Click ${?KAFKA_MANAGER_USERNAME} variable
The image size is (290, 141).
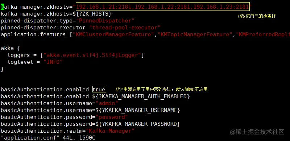(138, 110)
